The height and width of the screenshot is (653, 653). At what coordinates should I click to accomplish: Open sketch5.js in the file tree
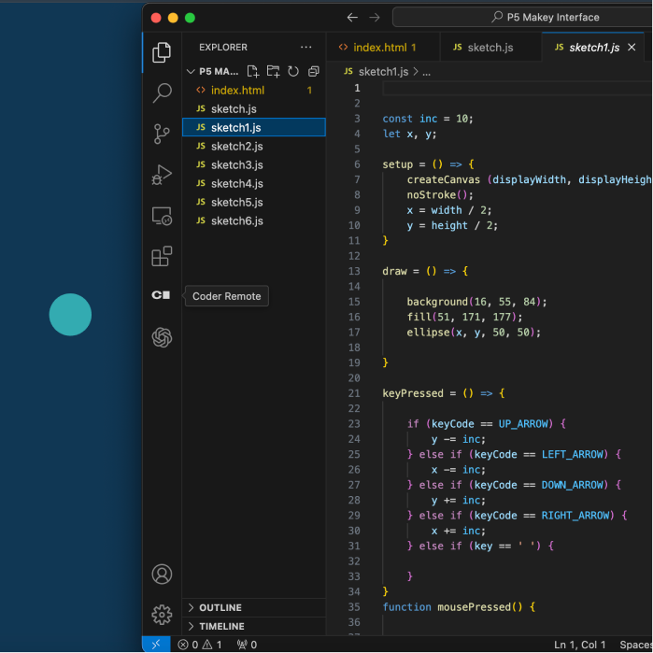click(x=254, y=203)
